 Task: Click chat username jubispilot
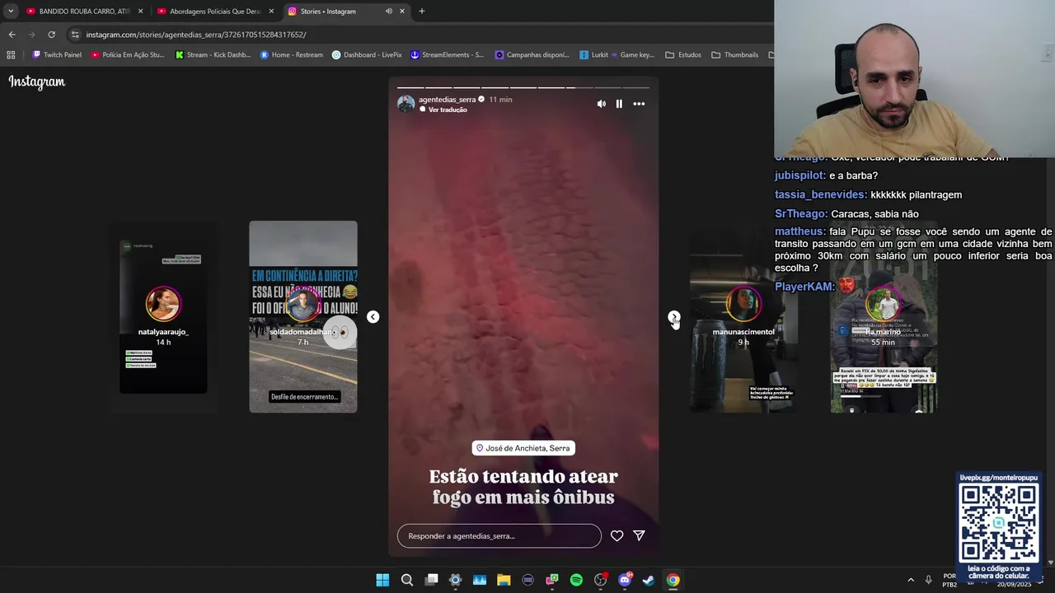coord(799,175)
